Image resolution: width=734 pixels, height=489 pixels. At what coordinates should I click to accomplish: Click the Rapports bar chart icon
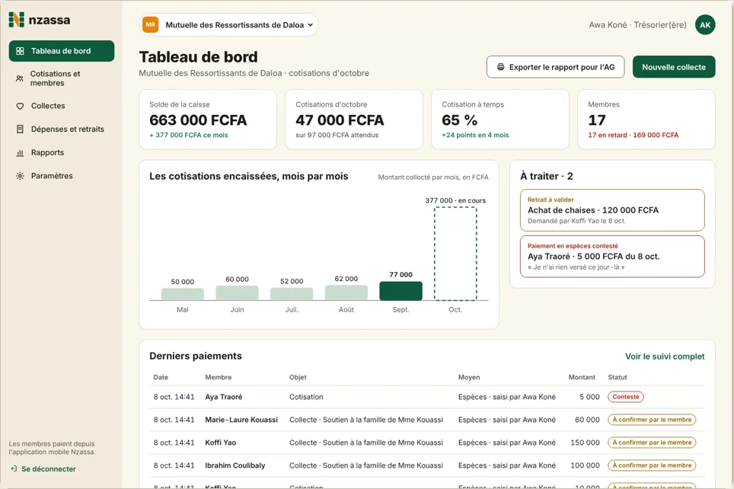20,152
